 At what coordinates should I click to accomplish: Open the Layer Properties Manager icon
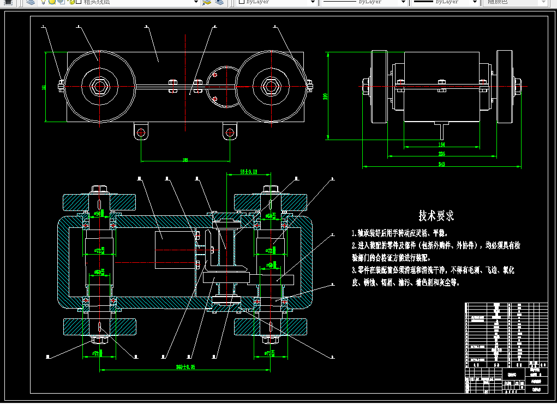31,2
